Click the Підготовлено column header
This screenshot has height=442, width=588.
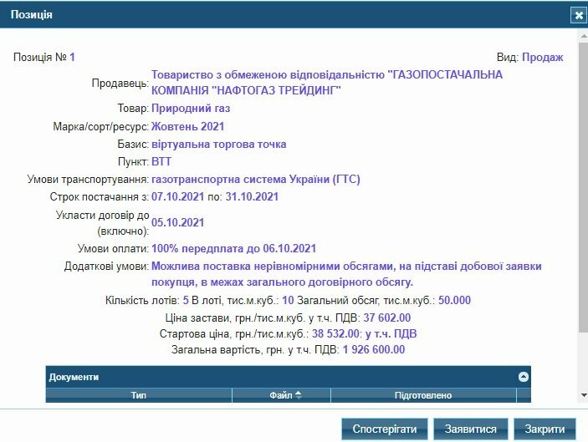423,395
